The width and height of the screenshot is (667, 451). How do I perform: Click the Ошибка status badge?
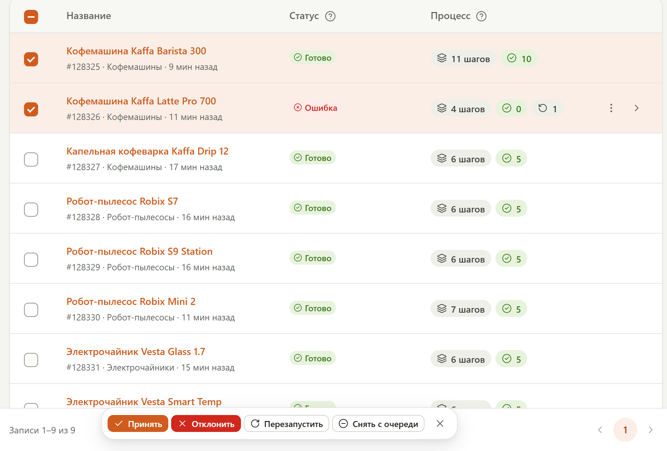click(316, 108)
